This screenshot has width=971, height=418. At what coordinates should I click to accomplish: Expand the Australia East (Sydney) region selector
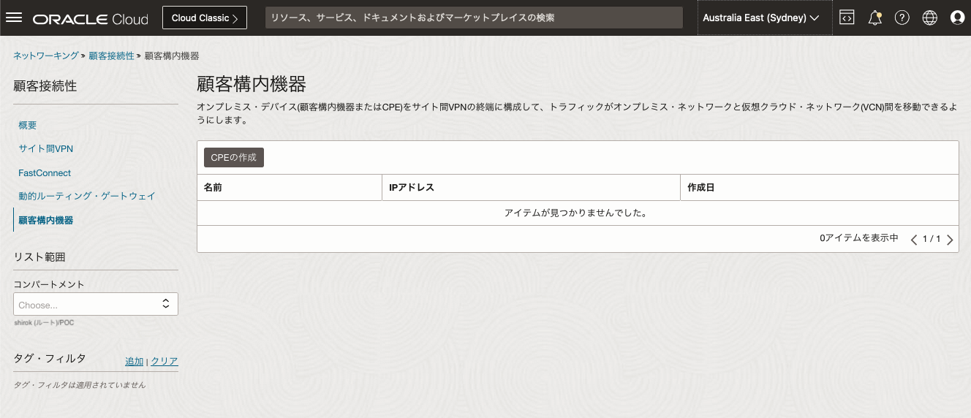coord(765,18)
